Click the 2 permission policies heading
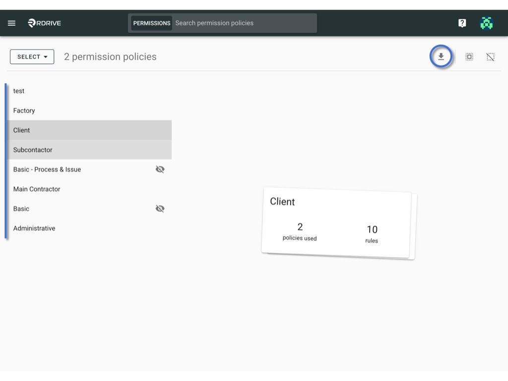The width and height of the screenshot is (508, 381). click(110, 57)
